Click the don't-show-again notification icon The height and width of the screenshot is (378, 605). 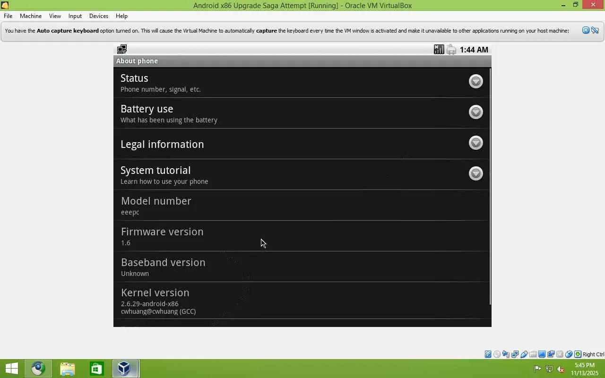pos(595,30)
